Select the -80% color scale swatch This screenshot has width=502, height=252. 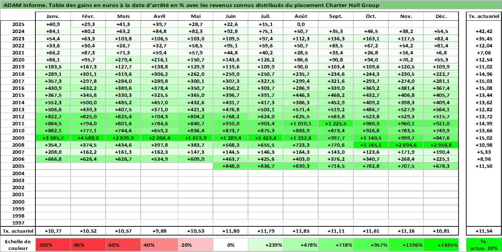click(88, 245)
